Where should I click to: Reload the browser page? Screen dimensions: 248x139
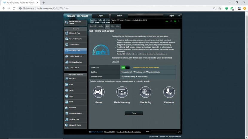(x=14, y=8)
